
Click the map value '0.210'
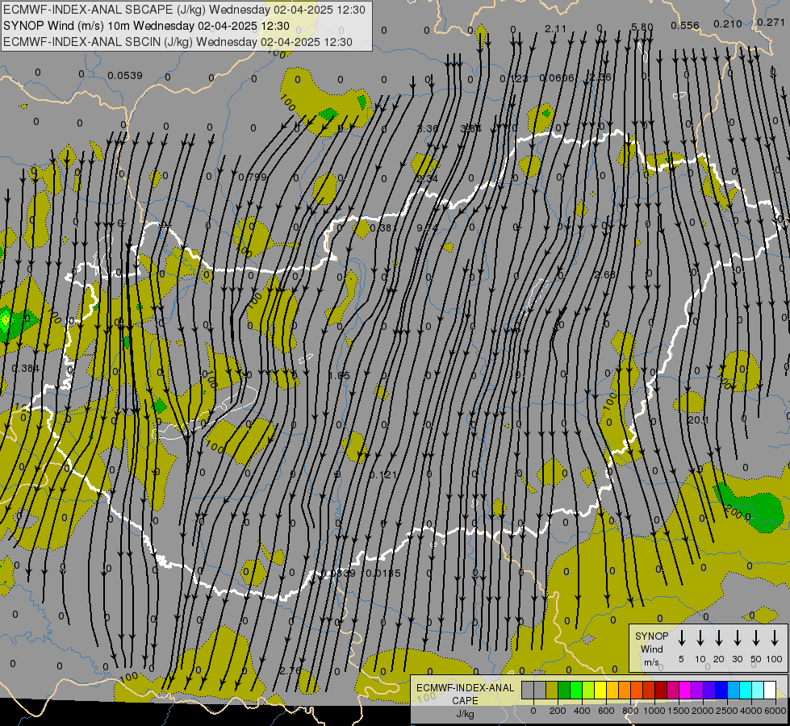[728, 23]
